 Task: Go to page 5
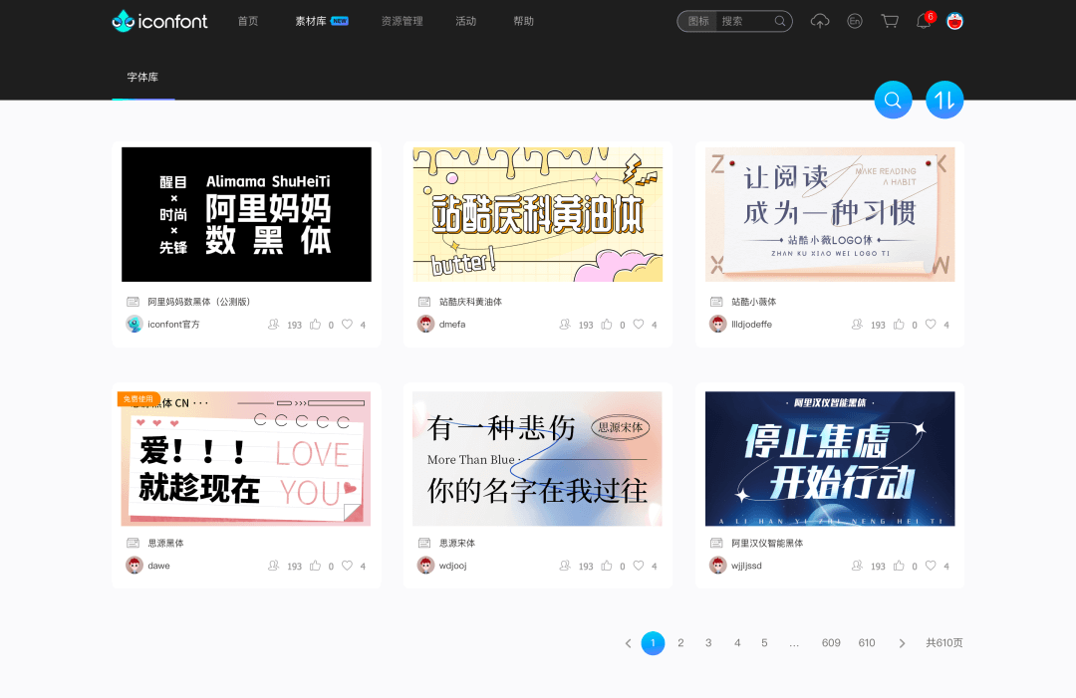(764, 643)
